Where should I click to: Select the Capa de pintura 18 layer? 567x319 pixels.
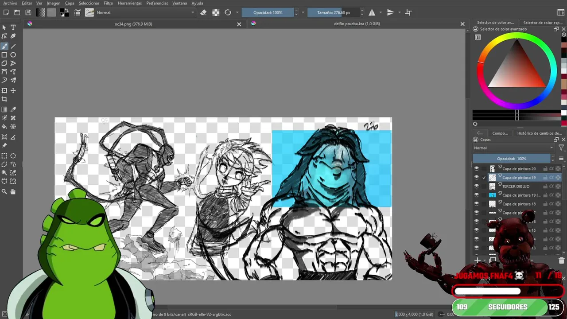click(519, 204)
